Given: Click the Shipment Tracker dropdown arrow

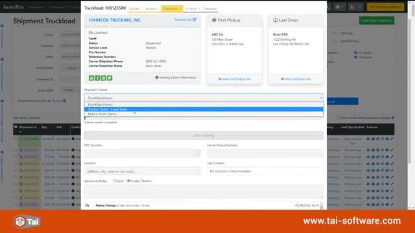Looking at the screenshot, I should 321,98.
